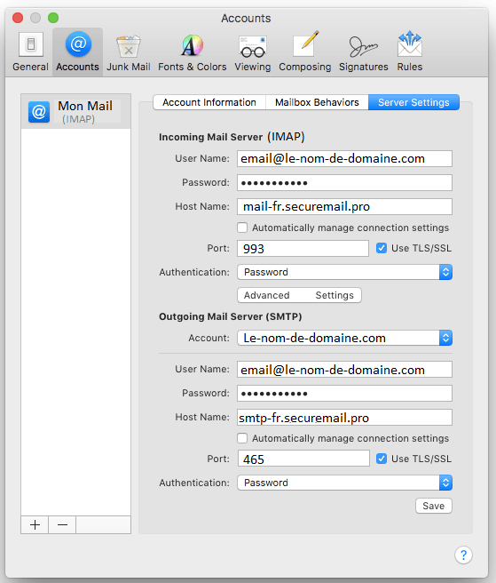Open the outgoing Account dropdown

(344, 338)
